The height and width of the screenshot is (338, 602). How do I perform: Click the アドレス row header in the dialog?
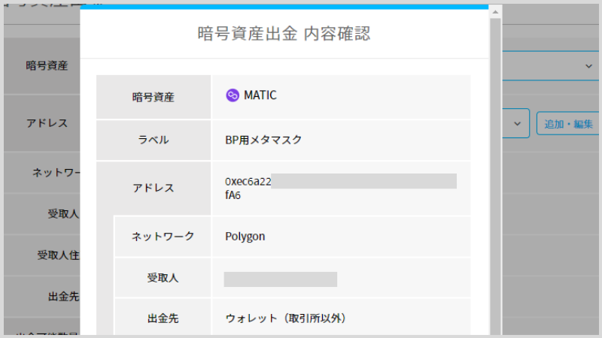point(154,188)
